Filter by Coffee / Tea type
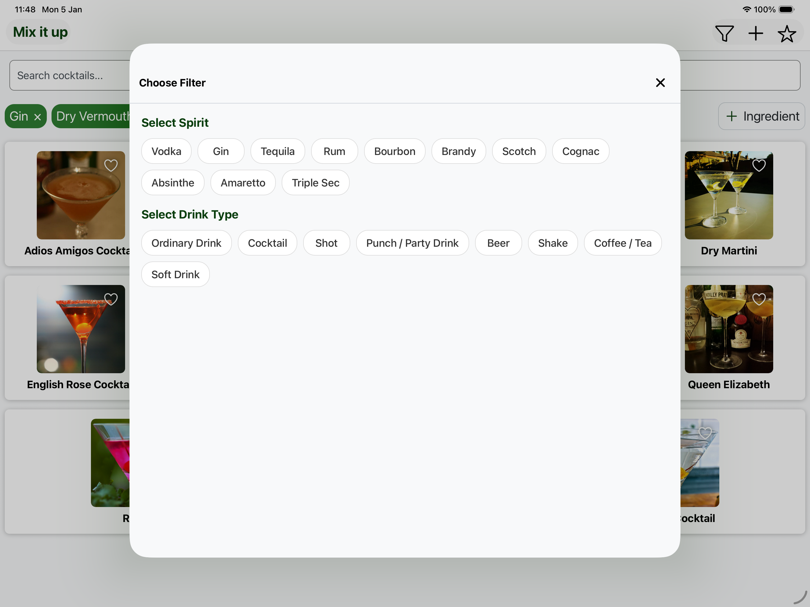 623,243
